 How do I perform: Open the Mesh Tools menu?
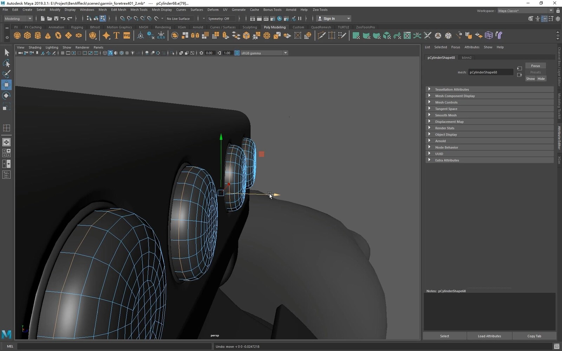(139, 9)
